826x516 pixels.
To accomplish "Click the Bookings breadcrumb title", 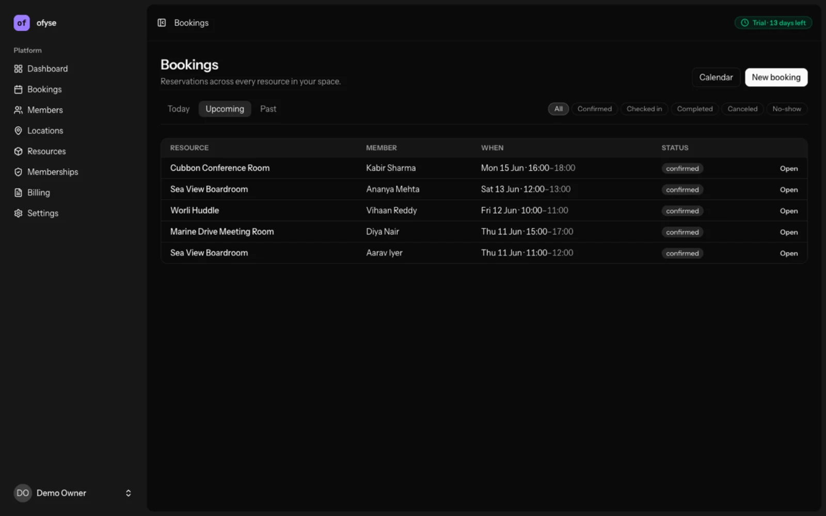I will pyautogui.click(x=191, y=23).
